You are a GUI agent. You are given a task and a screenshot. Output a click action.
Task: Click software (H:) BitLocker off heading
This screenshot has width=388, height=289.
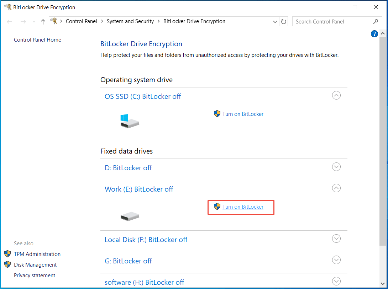coord(144,282)
